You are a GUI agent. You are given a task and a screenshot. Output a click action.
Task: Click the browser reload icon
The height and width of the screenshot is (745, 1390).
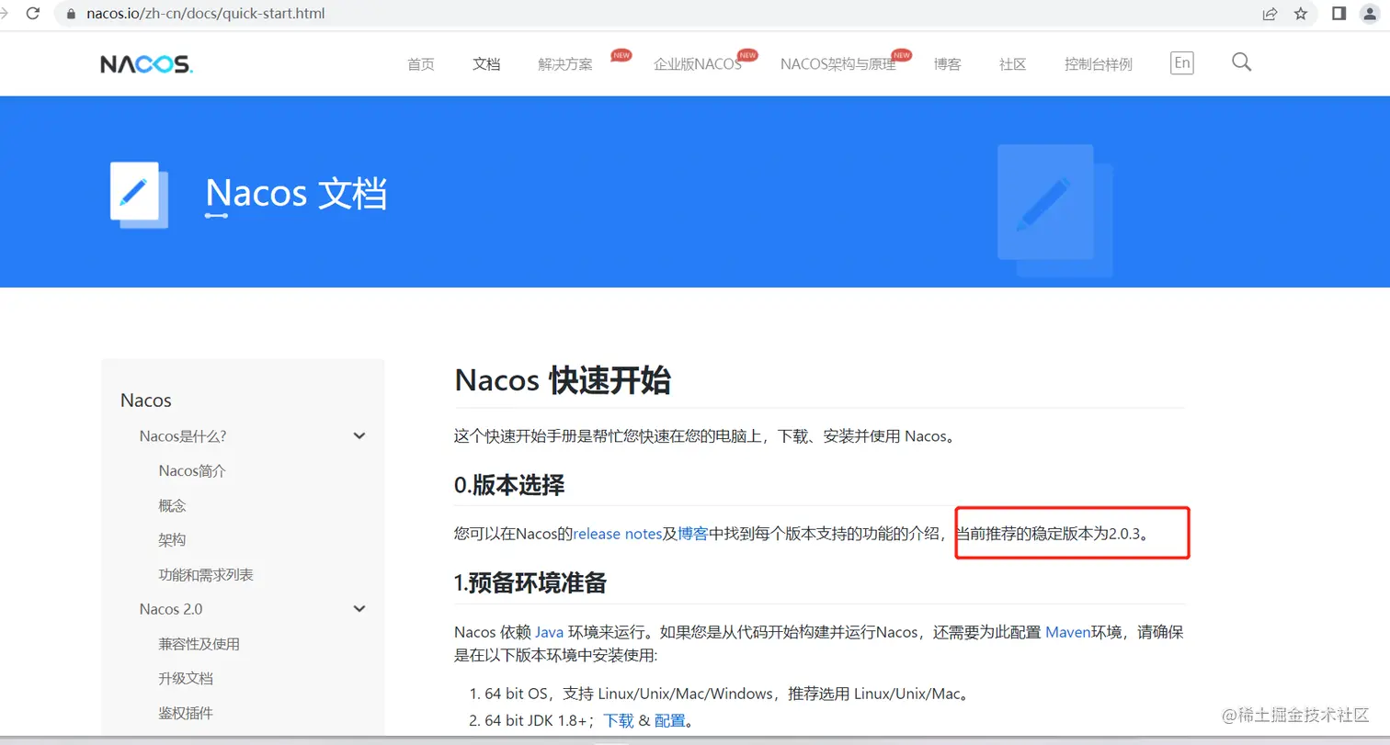[33, 14]
